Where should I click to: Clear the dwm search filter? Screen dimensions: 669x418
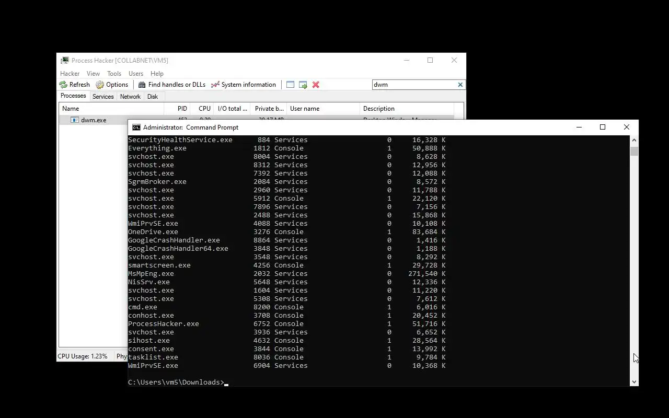(460, 85)
